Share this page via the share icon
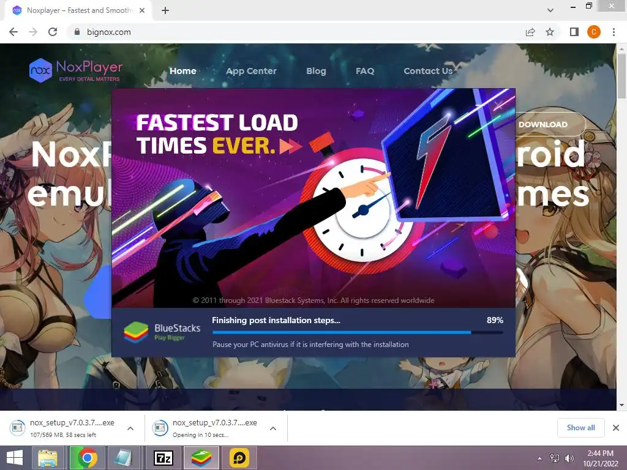Viewport: 627px width, 470px height. tap(530, 32)
